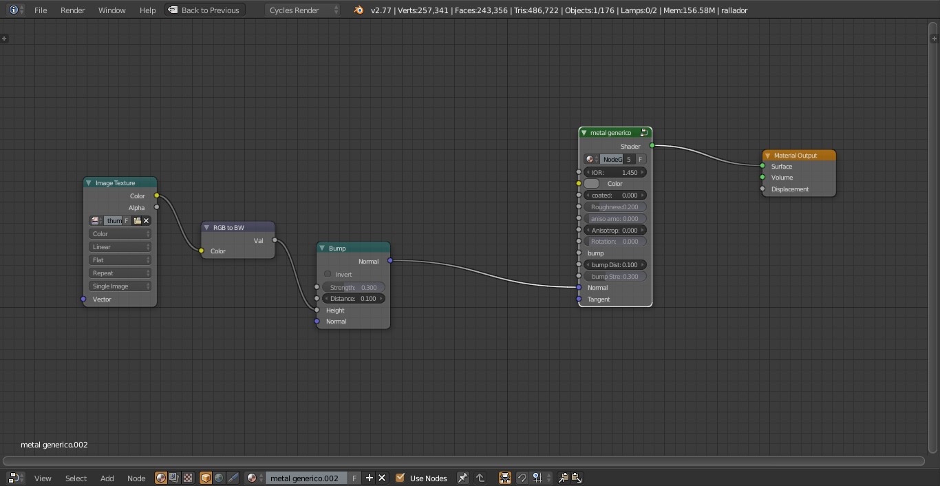The image size is (940, 486).
Task: Collapse the Material Output node triangle
Action: (x=767, y=156)
